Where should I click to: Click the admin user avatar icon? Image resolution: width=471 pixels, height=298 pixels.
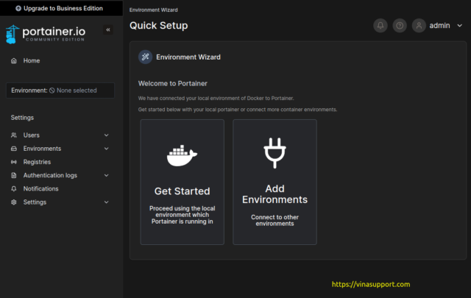419,26
